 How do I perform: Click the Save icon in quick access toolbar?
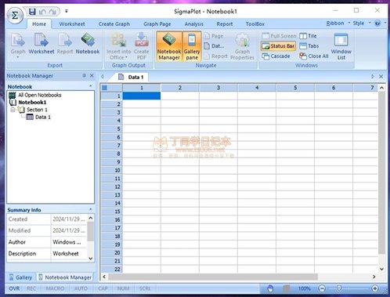32,12
